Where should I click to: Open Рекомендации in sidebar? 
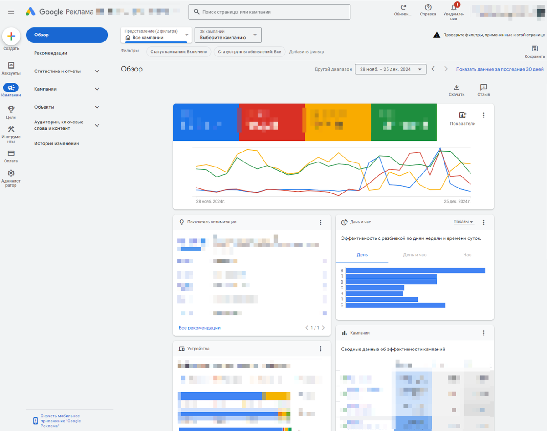[x=51, y=53]
